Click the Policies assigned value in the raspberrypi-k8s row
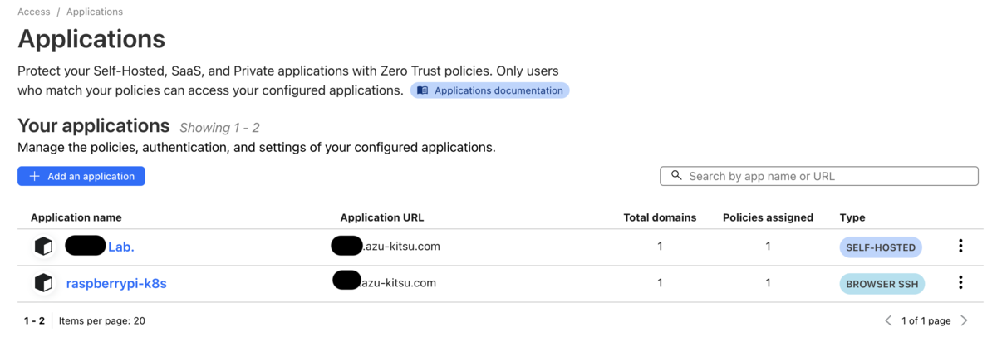 click(768, 283)
